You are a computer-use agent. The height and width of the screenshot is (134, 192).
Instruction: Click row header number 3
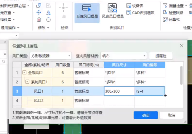[17, 91]
